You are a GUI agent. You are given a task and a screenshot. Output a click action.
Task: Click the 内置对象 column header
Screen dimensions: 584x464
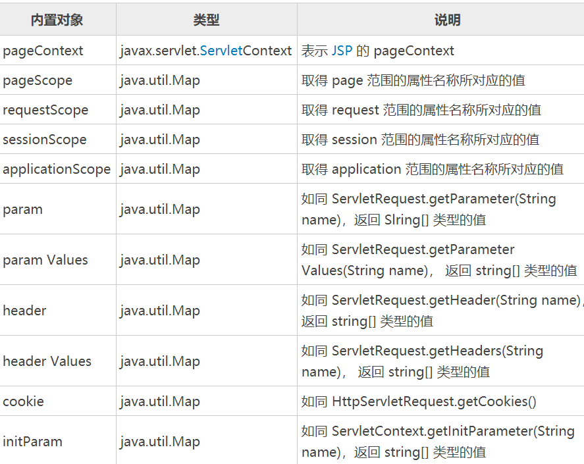pyautogui.click(x=57, y=20)
